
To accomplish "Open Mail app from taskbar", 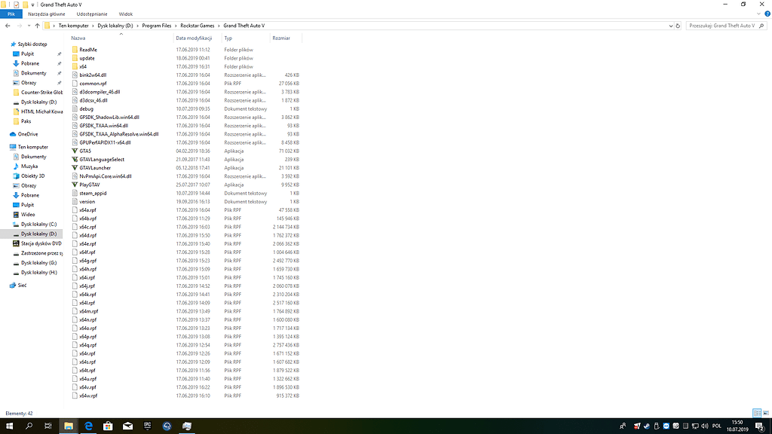I will [x=127, y=426].
